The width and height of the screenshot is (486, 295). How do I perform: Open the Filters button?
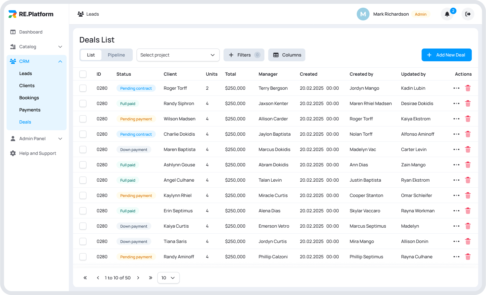[244, 55]
